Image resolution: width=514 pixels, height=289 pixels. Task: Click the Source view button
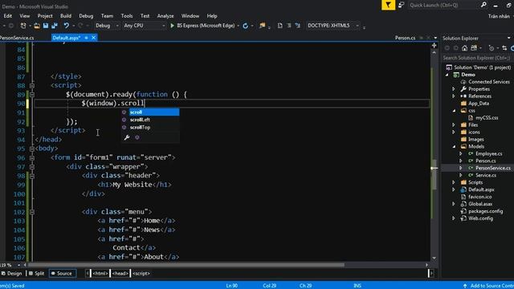[62, 273]
